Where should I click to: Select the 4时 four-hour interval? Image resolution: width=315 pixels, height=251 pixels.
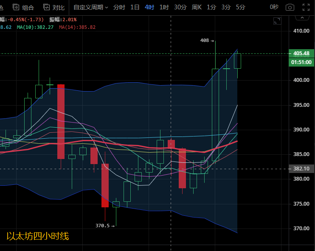(x=149, y=7)
